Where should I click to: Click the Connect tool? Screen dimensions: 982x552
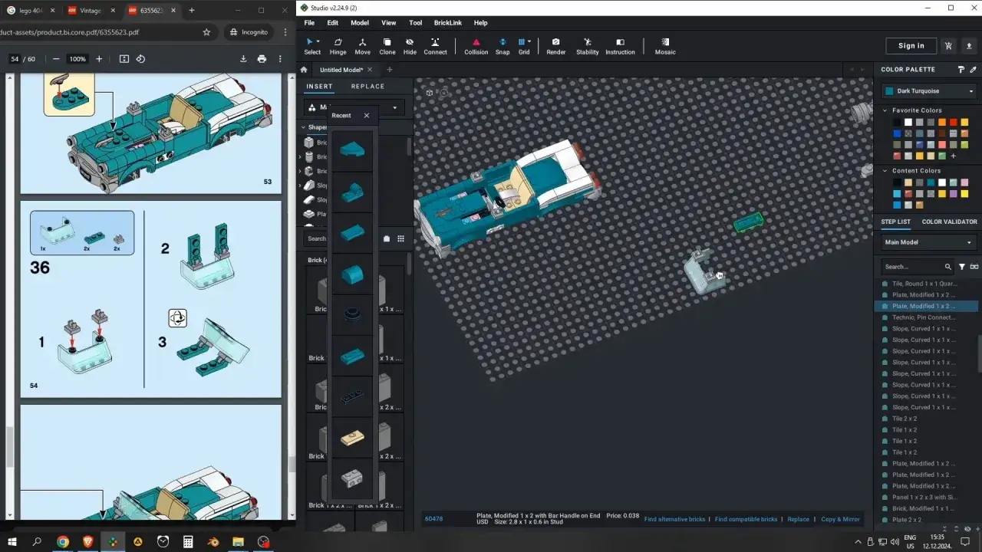pyautogui.click(x=435, y=47)
